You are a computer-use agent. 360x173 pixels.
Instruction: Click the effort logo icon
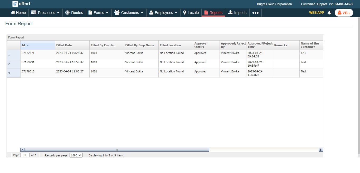(15, 4)
